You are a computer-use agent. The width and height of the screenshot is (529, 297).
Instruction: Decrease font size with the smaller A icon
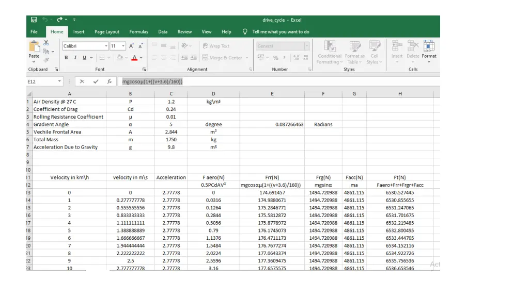click(x=141, y=46)
